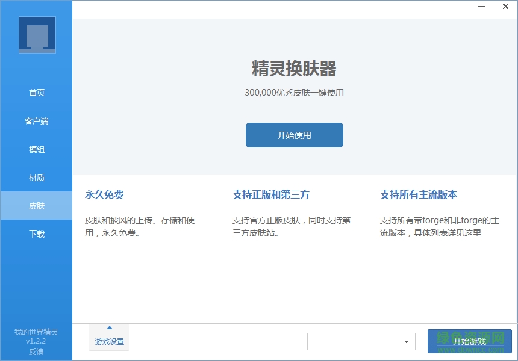This screenshot has width=518, height=361.
Task: Click the 反馈 feedback link in sidebar
Action: click(x=36, y=352)
